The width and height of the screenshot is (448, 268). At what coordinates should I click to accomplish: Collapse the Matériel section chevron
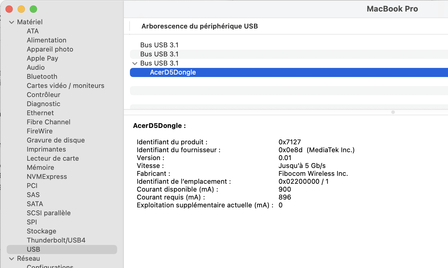click(12, 22)
